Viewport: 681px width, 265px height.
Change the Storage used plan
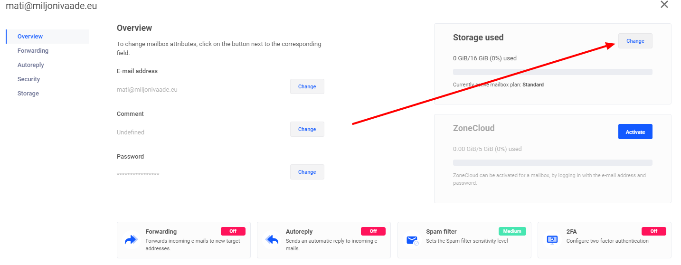click(x=635, y=41)
